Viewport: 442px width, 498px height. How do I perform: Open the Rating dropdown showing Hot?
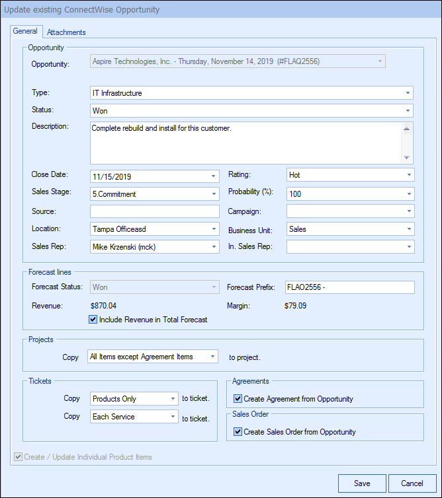(x=408, y=176)
